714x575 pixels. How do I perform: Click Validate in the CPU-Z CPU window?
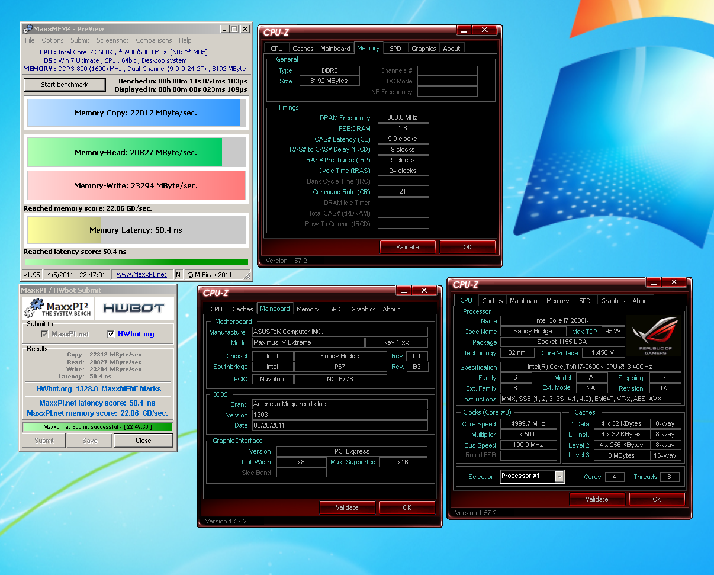tap(597, 499)
